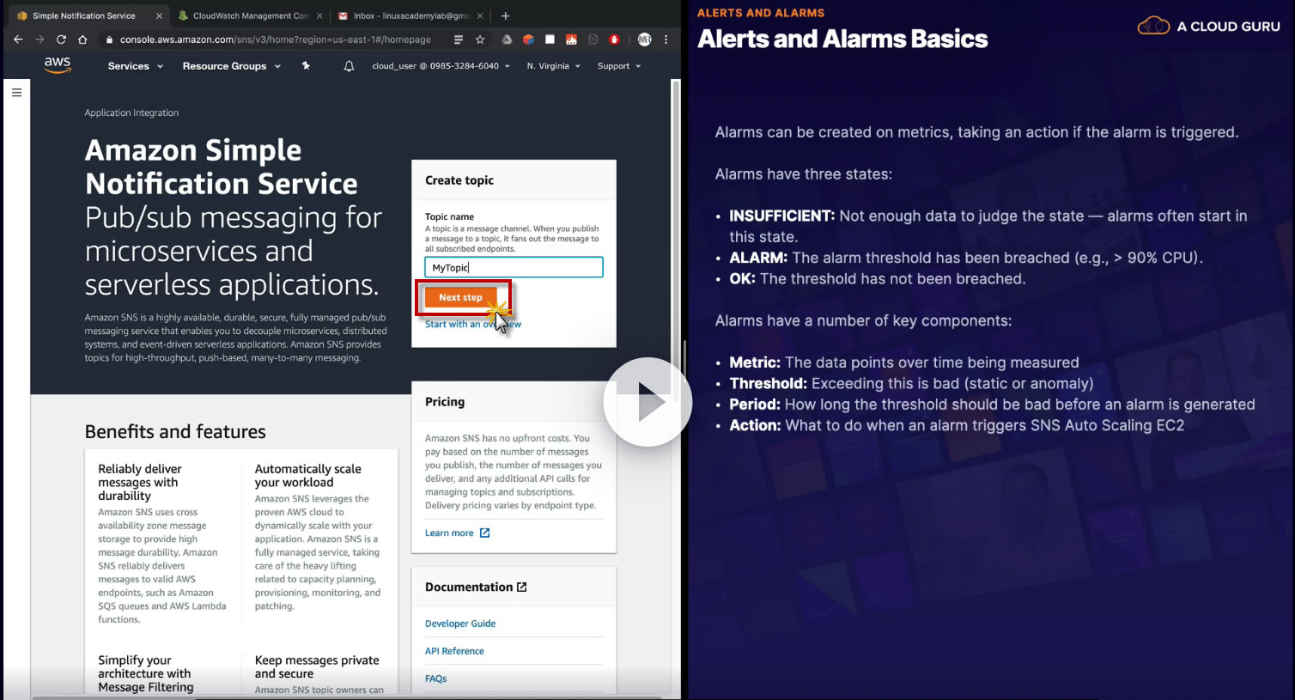Reload the SNS console page

tap(61, 40)
